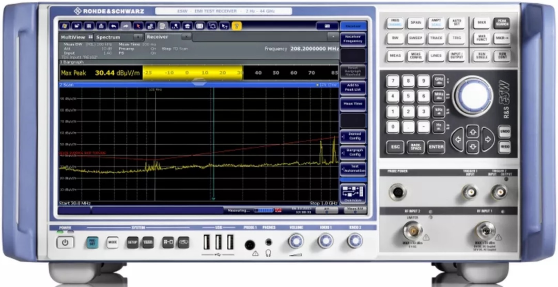The height and width of the screenshot is (287, 558).
Task: Push the display maximize system key
Action: [168, 242]
